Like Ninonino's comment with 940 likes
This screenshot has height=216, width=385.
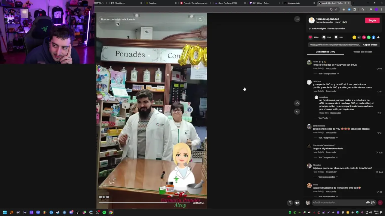(x=377, y=172)
